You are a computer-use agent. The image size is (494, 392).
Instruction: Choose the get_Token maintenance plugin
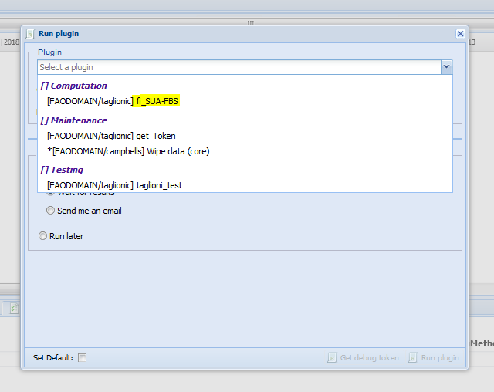(x=155, y=136)
